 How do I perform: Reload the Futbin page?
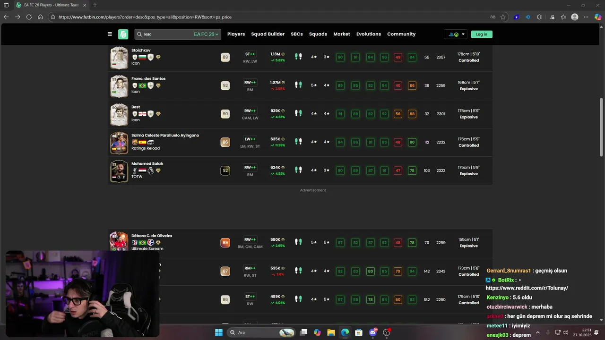29,17
